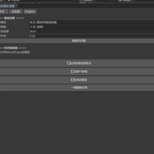Run step ② 注册FX参数
Screen dimensions: 154x154
pos(77,71)
